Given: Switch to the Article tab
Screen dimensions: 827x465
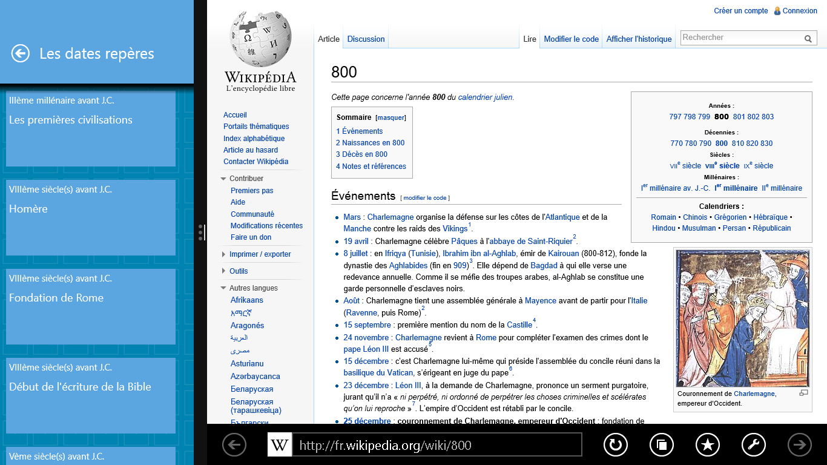Looking at the screenshot, I should click(x=329, y=39).
